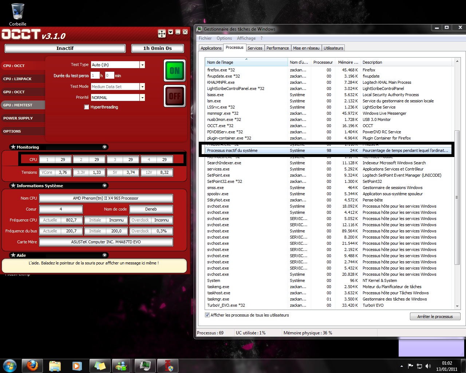Click the Windows Live Messenger taskbar icon
This screenshot has width=466, height=373.
[121, 365]
